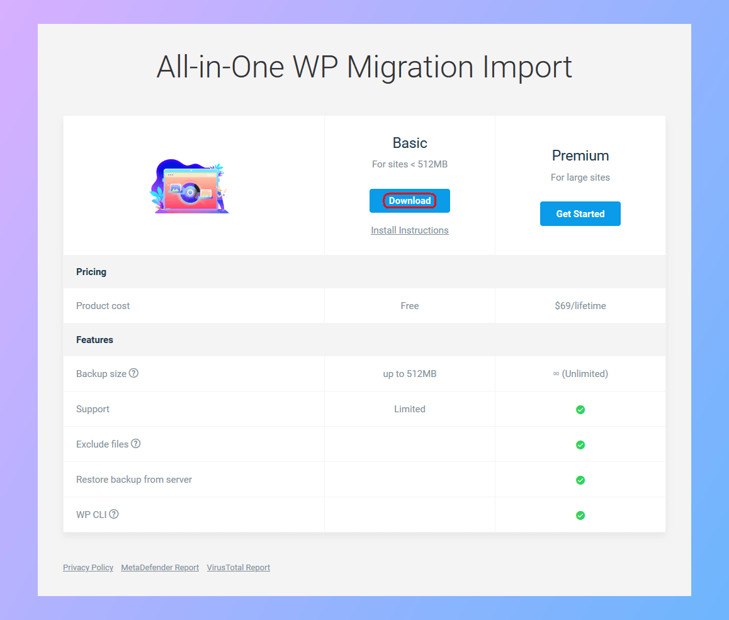Click the 'Exclude files' label
Image resolution: width=729 pixels, height=620 pixels.
click(x=102, y=444)
